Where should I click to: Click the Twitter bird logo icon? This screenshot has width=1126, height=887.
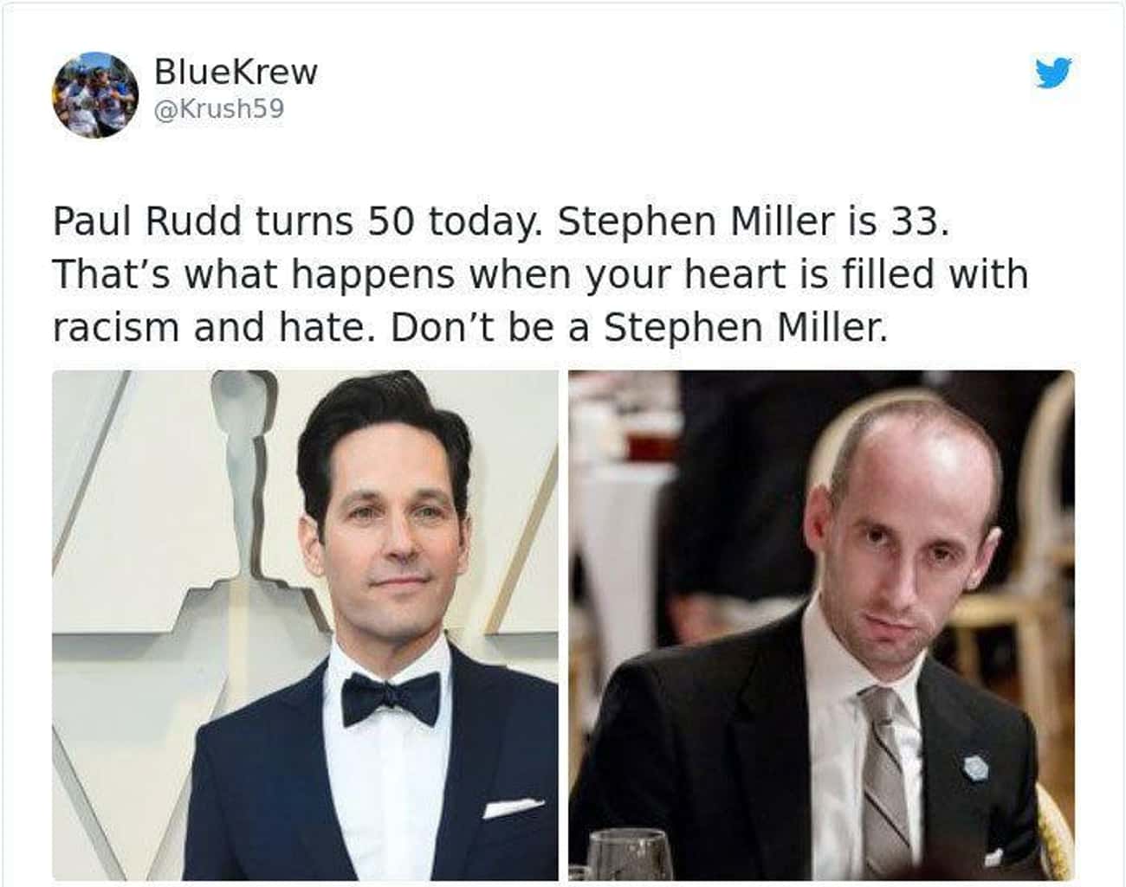[x=1053, y=73]
